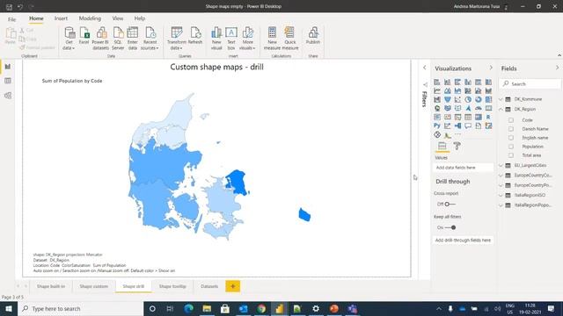This screenshot has width=563, height=316.
Task: Go to the Shape tooltip page
Action: click(x=172, y=286)
